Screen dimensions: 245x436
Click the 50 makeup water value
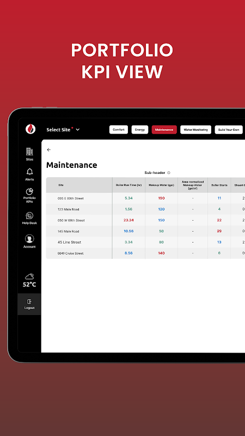pyautogui.click(x=161, y=231)
